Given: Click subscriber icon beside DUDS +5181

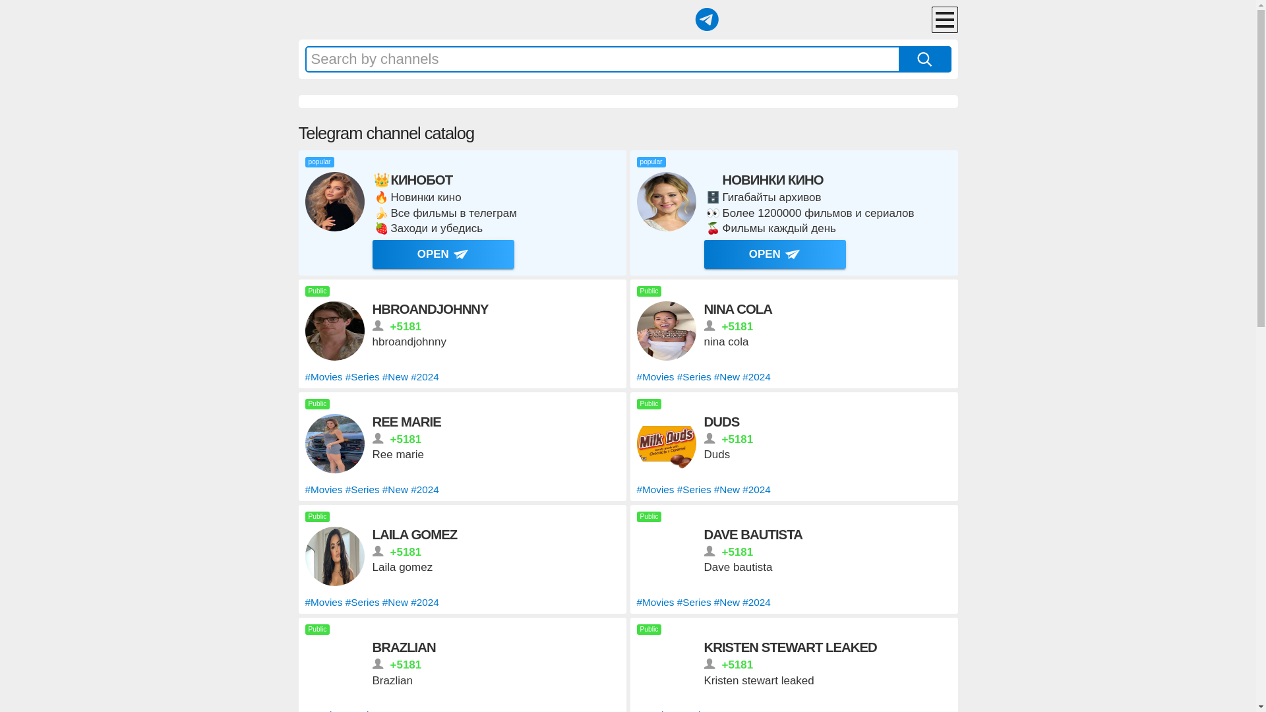Looking at the screenshot, I should [709, 438].
